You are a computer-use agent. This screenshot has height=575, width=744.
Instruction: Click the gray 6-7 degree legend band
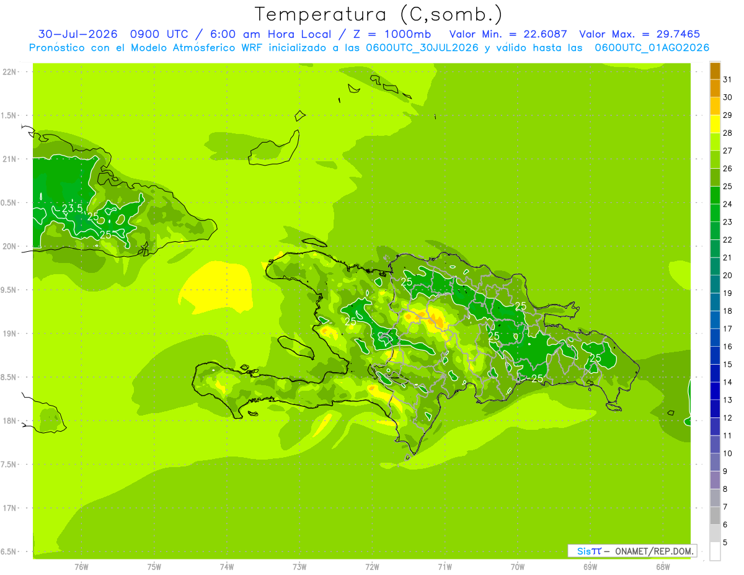coord(715,516)
